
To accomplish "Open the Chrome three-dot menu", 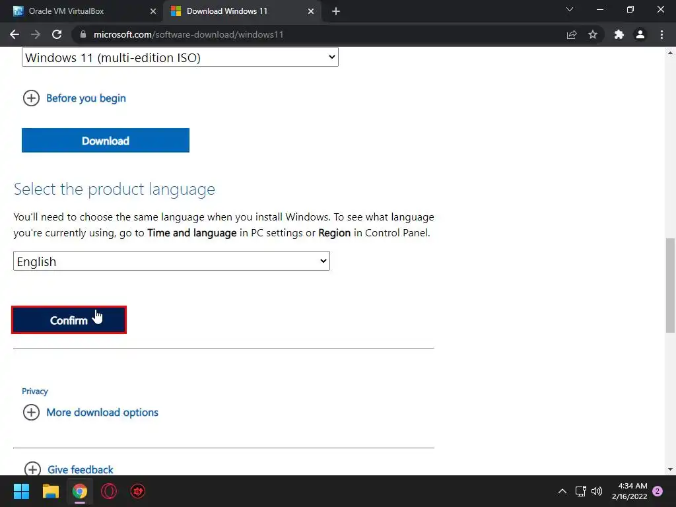I will point(661,34).
